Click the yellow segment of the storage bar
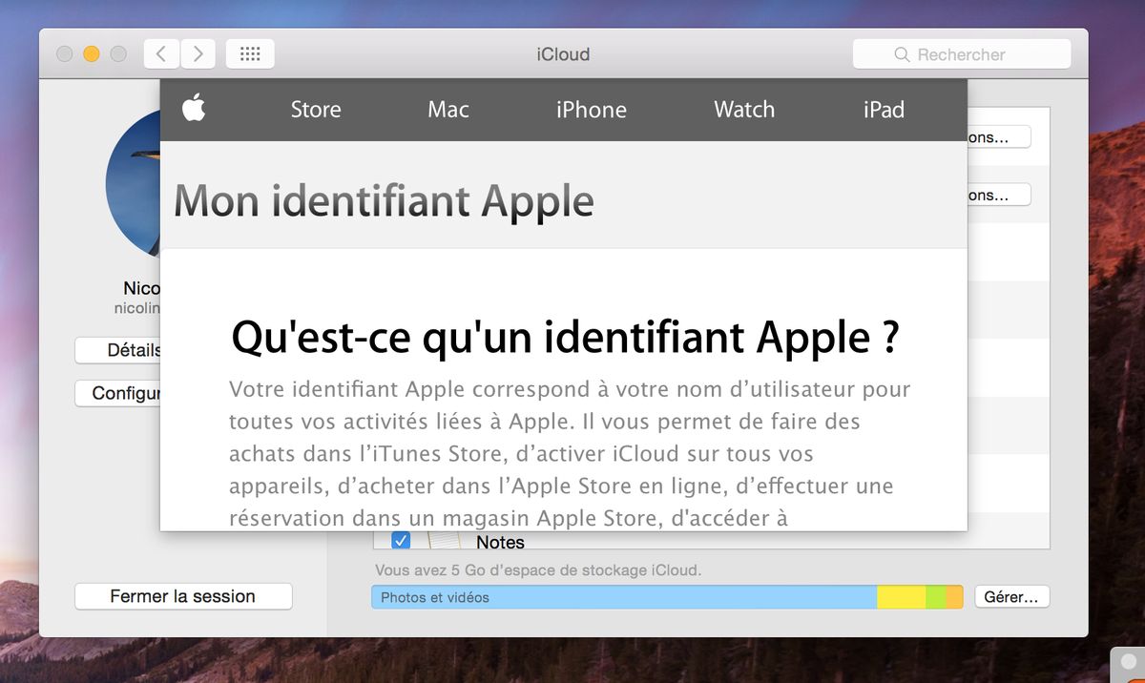The height and width of the screenshot is (683, 1145). point(901,597)
